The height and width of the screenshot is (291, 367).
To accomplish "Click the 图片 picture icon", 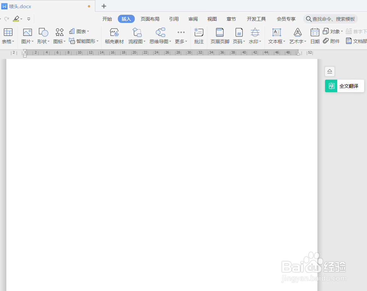I will click(x=27, y=32).
